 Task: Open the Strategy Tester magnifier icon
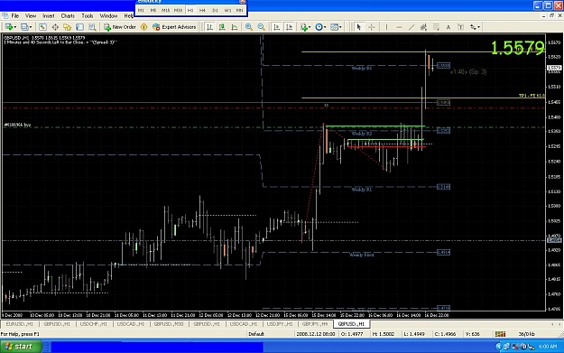92,27
